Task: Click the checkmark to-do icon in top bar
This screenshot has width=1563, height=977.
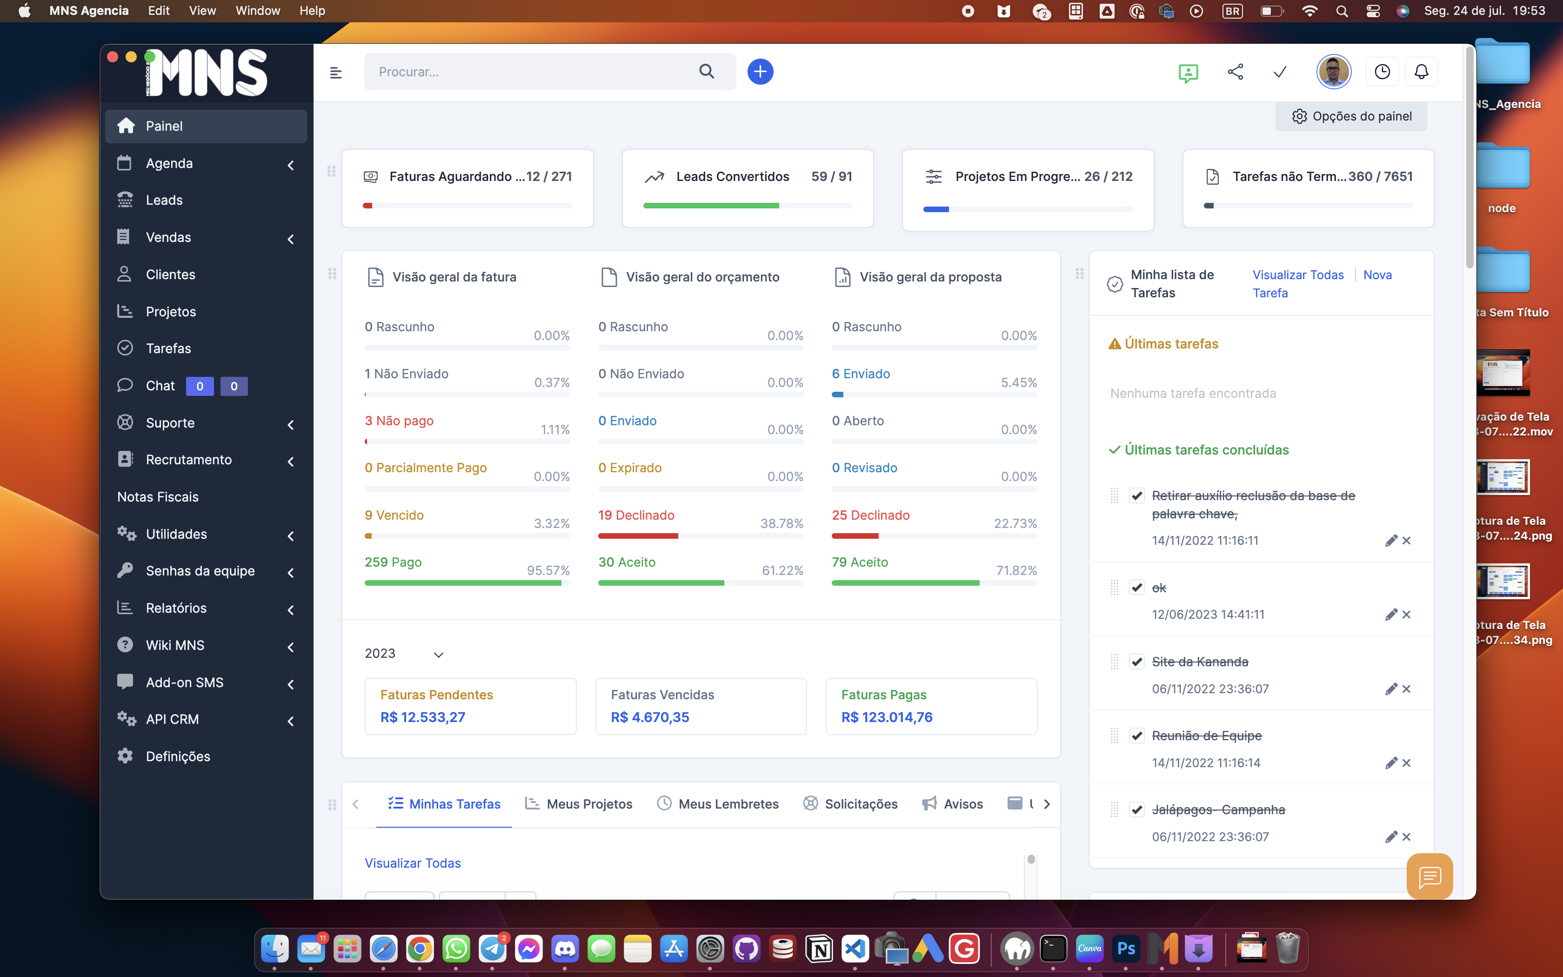Action: [1279, 72]
